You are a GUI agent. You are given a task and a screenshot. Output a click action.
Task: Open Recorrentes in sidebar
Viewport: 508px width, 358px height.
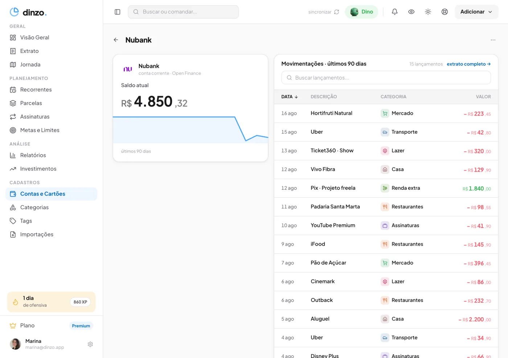click(52, 90)
